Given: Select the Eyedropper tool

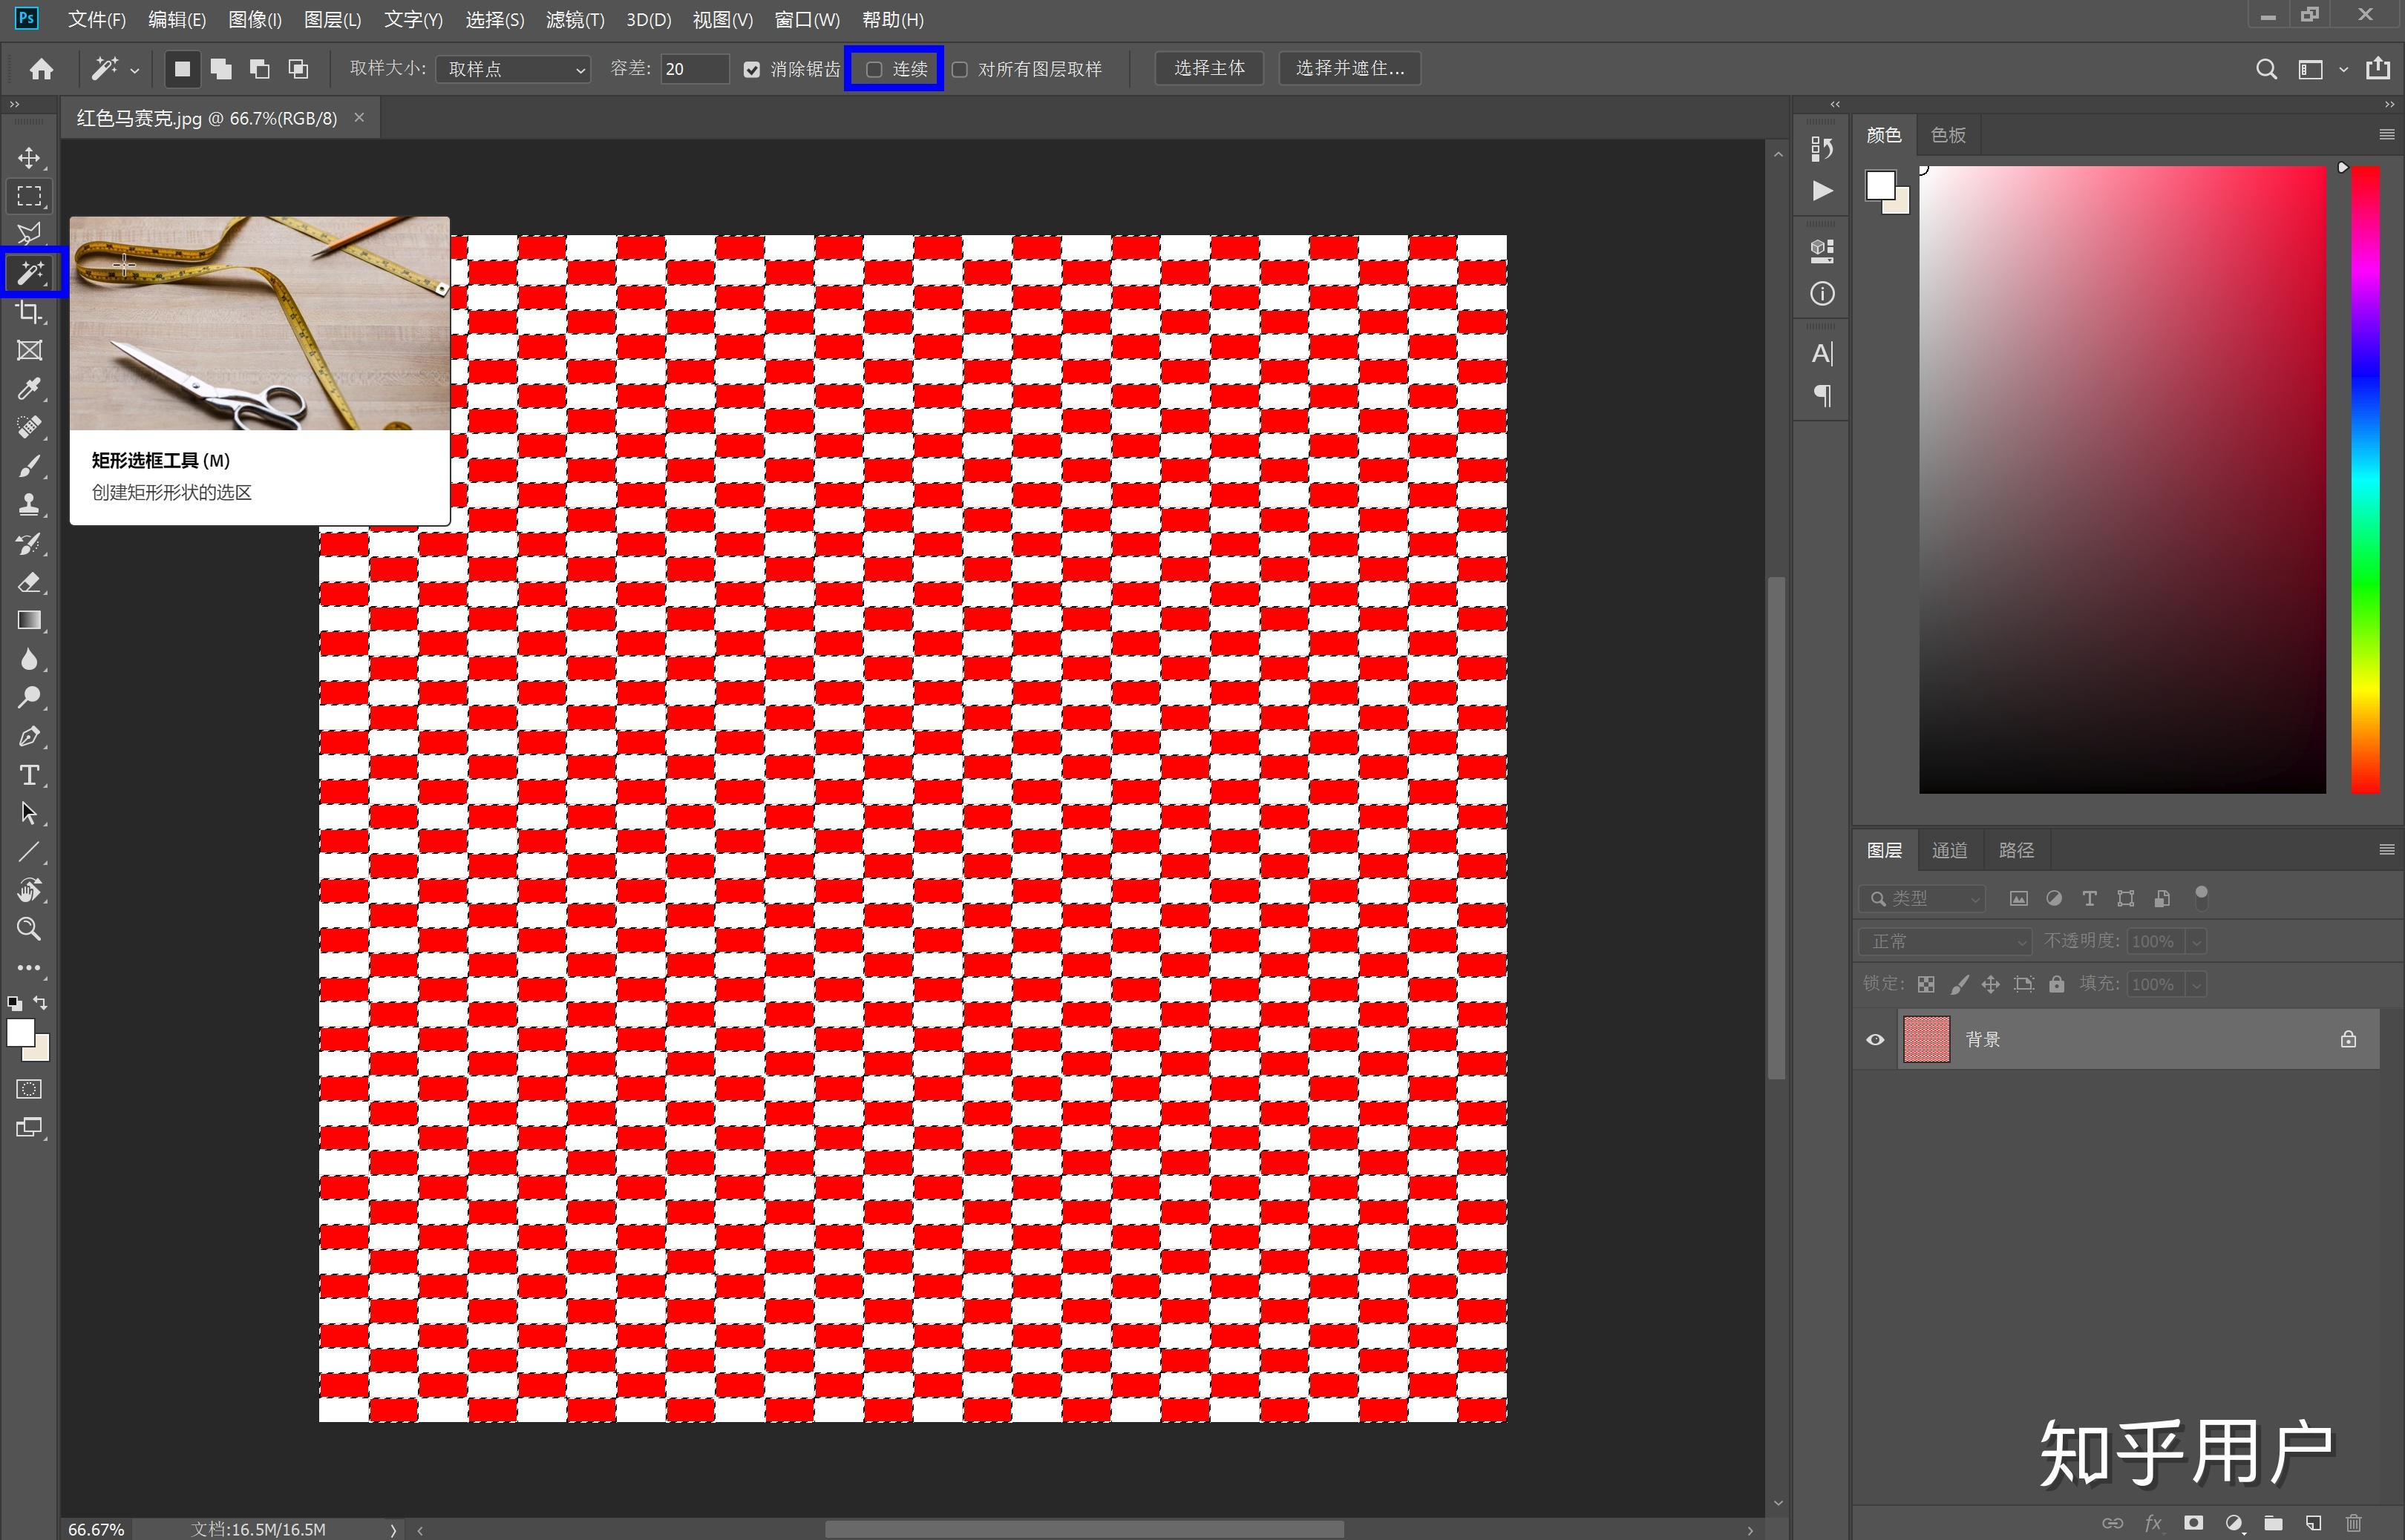Looking at the screenshot, I should point(29,389).
